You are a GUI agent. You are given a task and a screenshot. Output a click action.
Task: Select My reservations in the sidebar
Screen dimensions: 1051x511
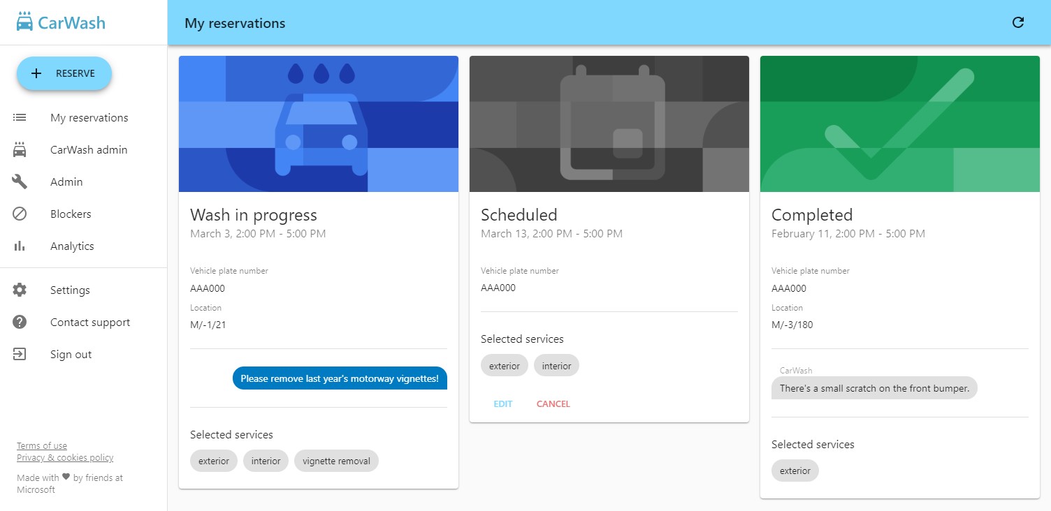click(89, 117)
